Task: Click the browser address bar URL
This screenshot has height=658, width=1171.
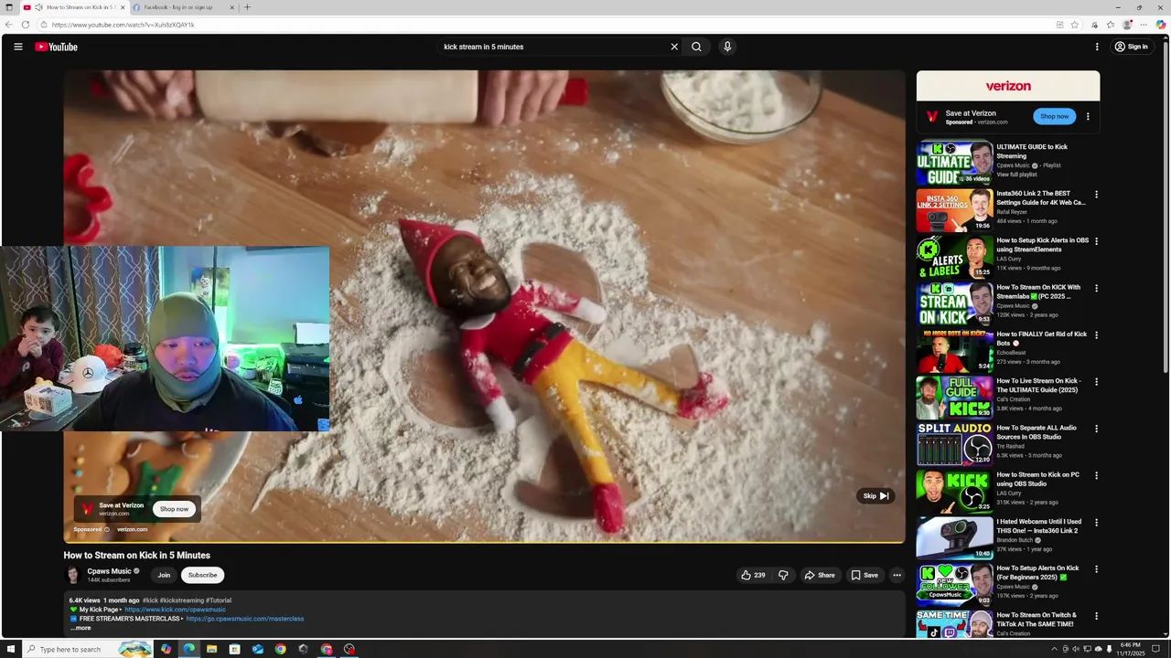Action: point(124,25)
